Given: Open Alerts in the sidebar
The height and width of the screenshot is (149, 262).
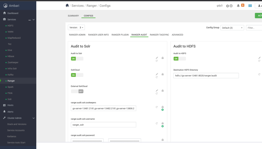Looking at the screenshot, I should [x=10, y=112].
